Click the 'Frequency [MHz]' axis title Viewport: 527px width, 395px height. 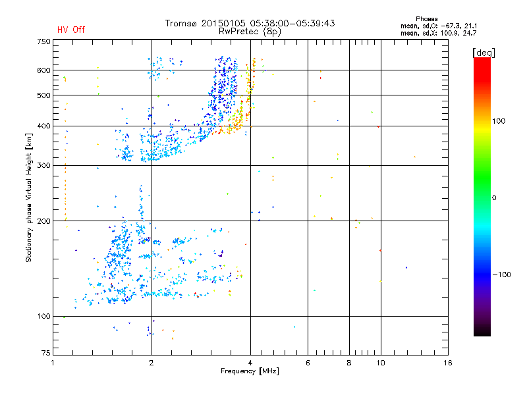click(x=250, y=371)
